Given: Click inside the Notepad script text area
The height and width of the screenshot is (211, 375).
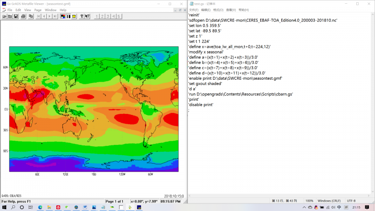Looking at the screenshot, I should pyautogui.click(x=281, y=150).
